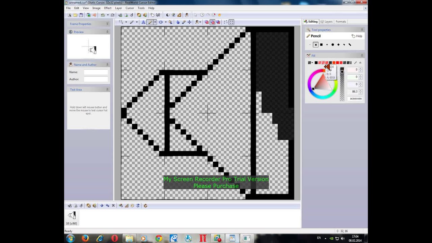Click the Save floppy disk icon
The height and width of the screenshot is (243, 432).
click(81, 15)
